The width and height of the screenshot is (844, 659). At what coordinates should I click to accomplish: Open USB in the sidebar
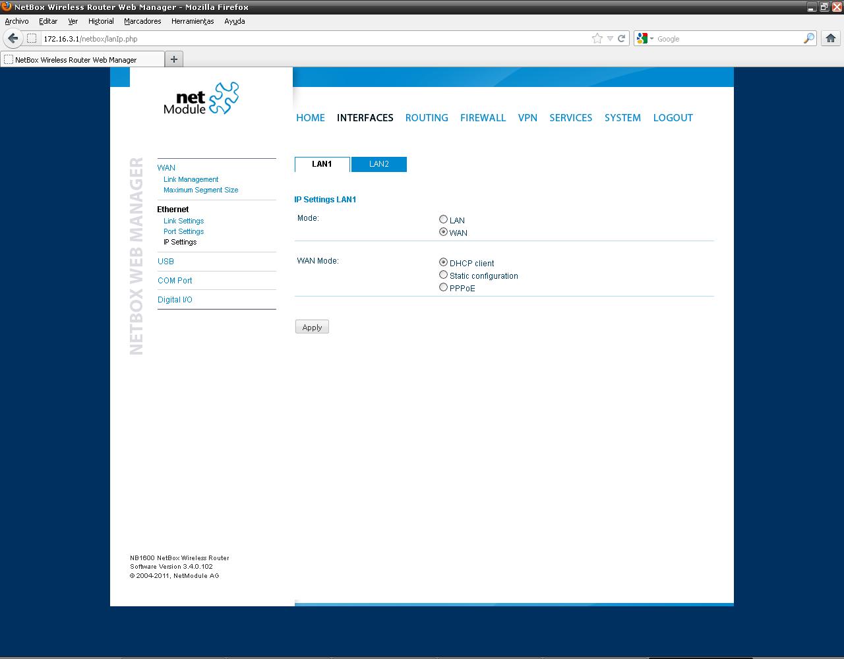click(x=166, y=262)
